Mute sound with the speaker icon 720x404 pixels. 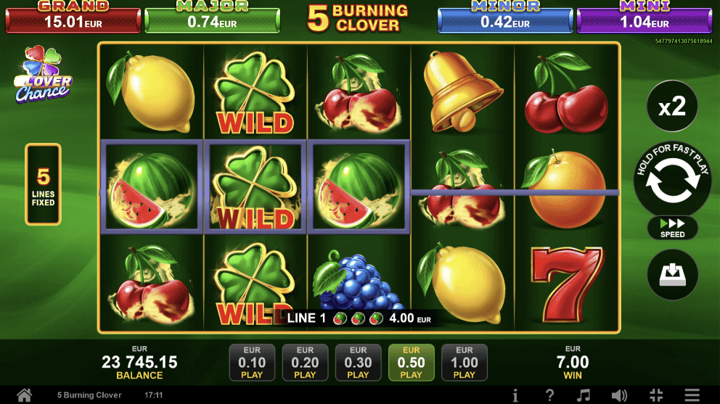click(619, 395)
